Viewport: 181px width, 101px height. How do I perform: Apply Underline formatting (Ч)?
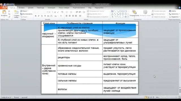tap(42, 16)
